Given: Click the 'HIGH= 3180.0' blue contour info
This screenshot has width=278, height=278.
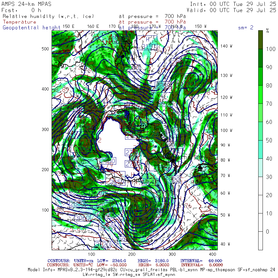Looking at the screenshot, I should 153,261.
